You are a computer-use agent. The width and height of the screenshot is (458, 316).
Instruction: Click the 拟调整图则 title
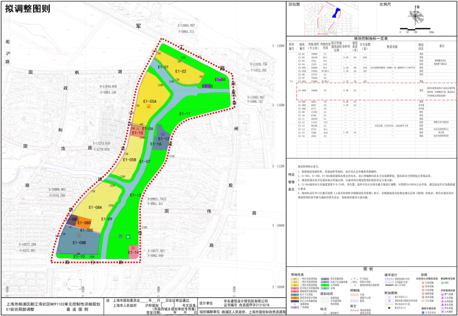28,9
